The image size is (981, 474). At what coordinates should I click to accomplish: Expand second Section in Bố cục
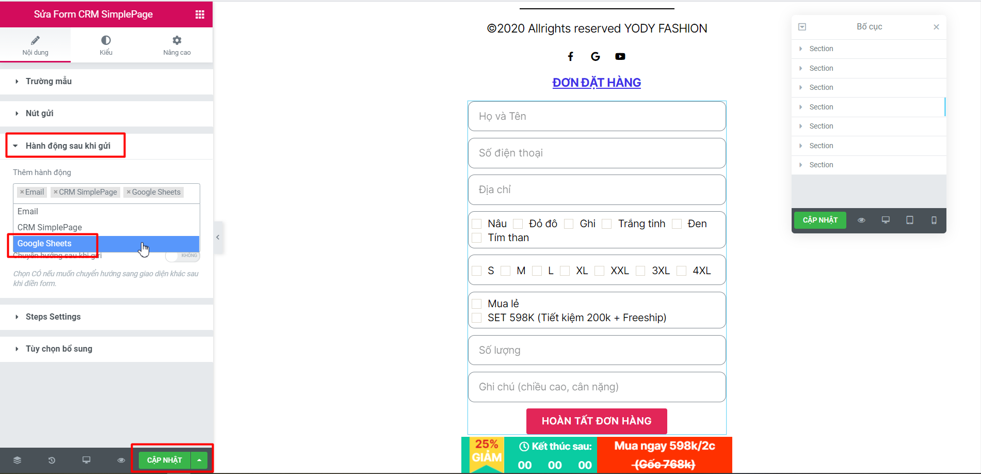pos(800,68)
